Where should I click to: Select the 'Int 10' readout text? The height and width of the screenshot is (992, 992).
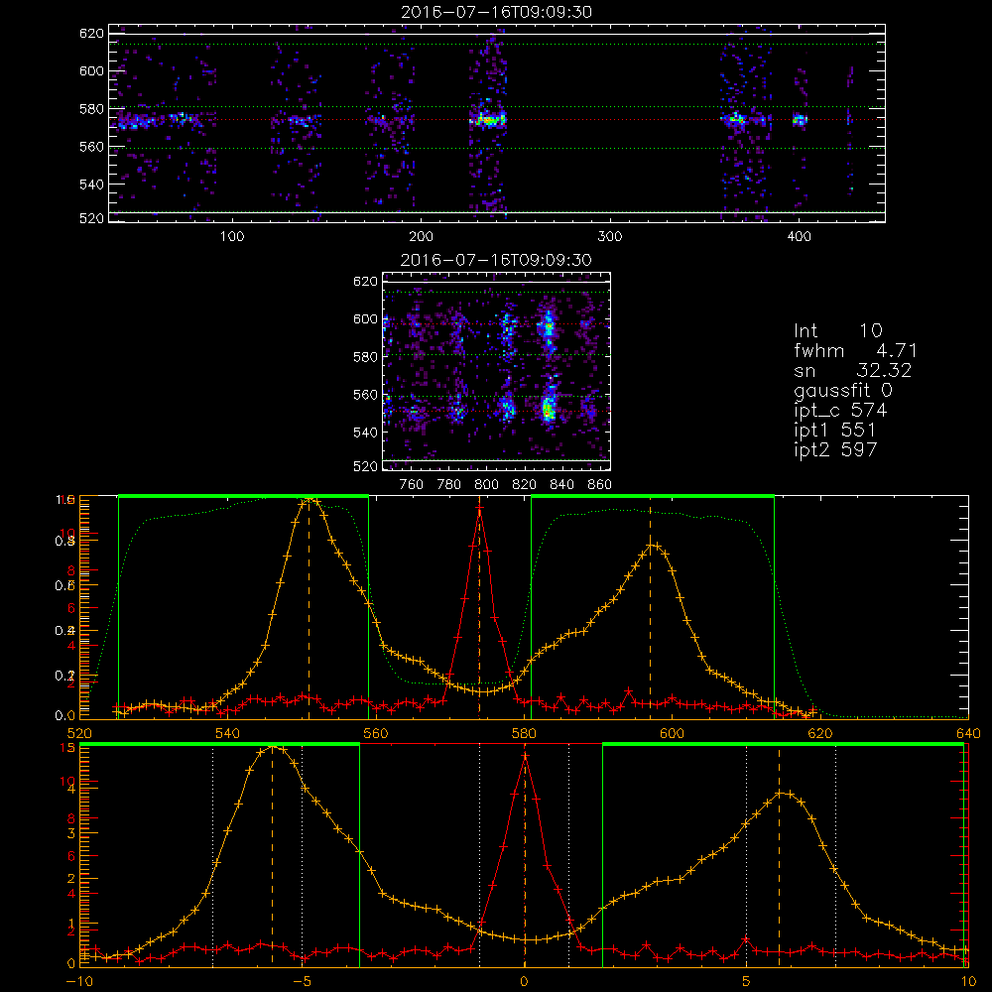[x=838, y=331]
